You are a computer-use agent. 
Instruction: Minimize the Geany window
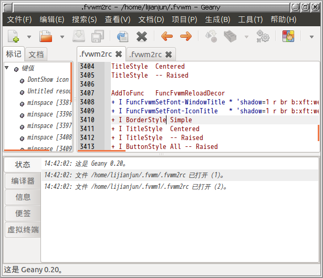(x=295, y=7)
